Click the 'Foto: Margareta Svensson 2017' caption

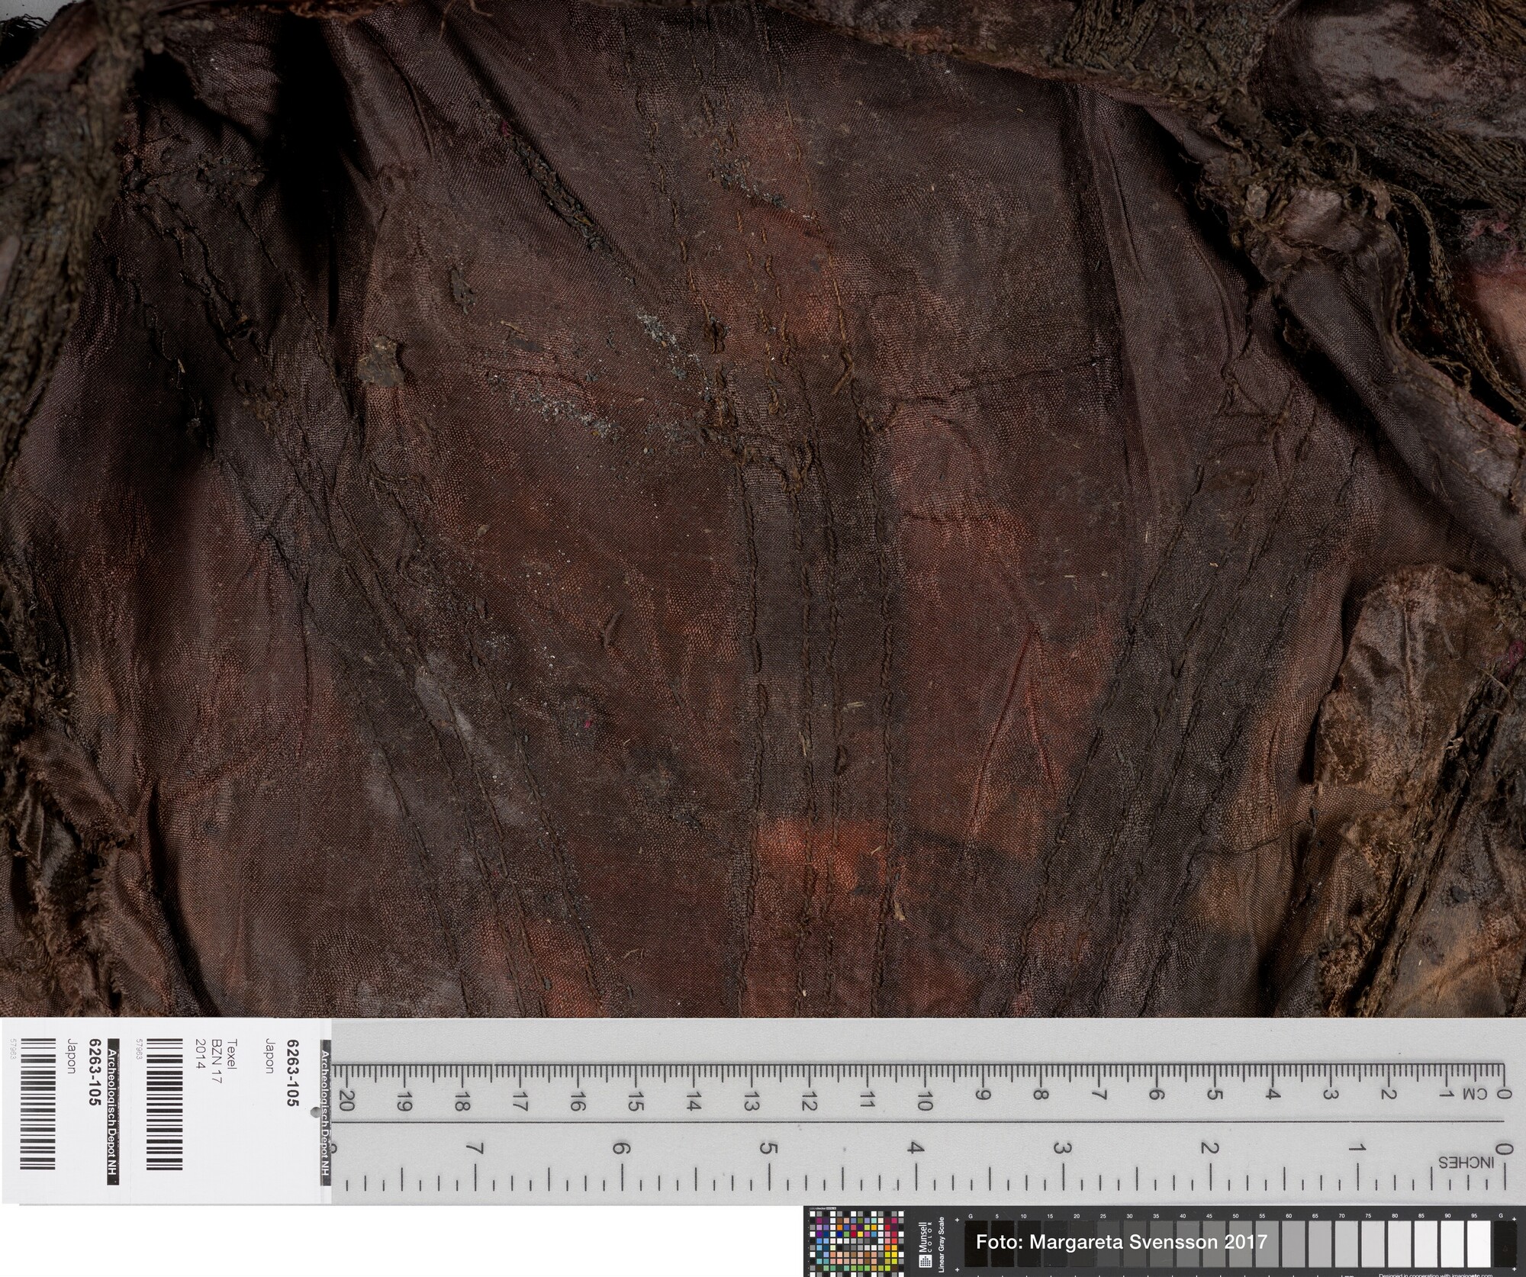[1121, 1242]
